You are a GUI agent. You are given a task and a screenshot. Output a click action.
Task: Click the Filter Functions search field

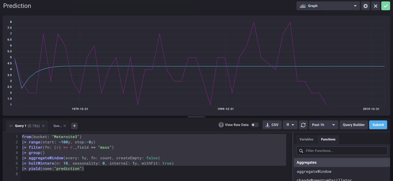(x=342, y=151)
